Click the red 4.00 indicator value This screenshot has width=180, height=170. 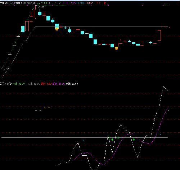(x=49, y=84)
